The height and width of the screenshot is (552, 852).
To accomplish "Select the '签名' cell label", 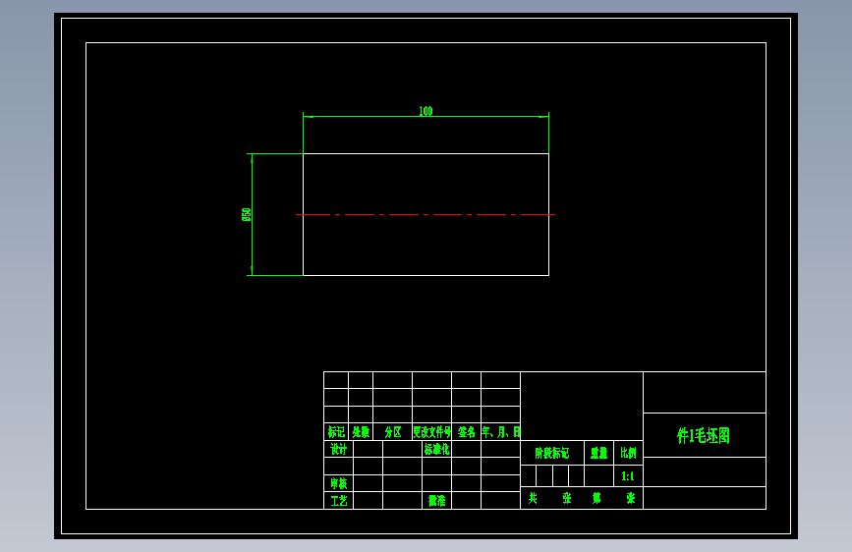I will (x=466, y=432).
